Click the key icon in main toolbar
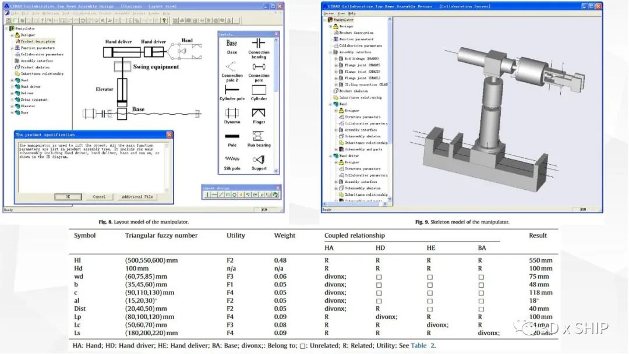Screen dimensions: 629x354 164,20
